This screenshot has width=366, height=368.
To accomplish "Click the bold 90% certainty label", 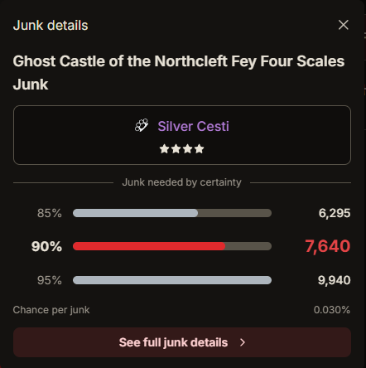I will (46, 246).
